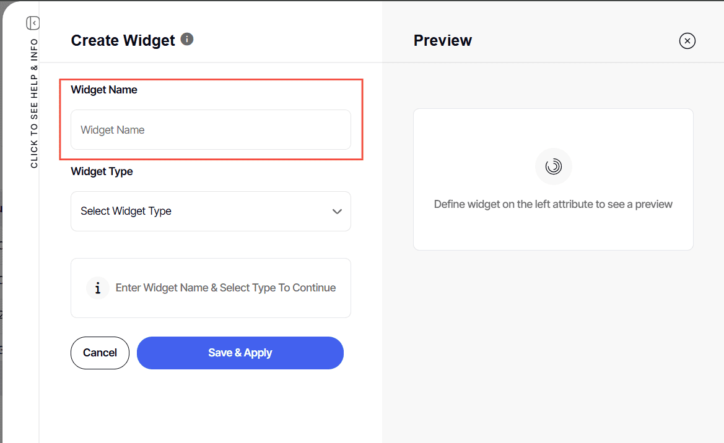Expand Widget Type using the chevron arrow
This screenshot has width=724, height=443.
(337, 212)
